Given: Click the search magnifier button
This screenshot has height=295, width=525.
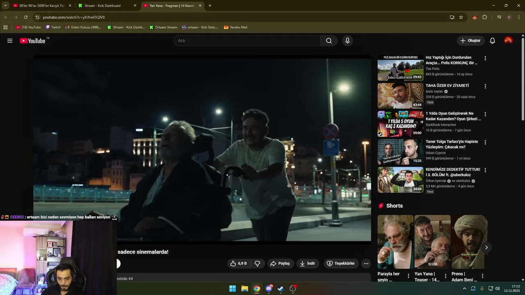Looking at the screenshot, I should pos(329,41).
